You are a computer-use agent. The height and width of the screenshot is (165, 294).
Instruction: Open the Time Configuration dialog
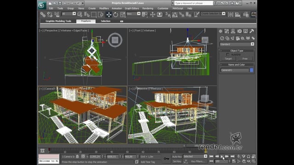tap(234, 161)
